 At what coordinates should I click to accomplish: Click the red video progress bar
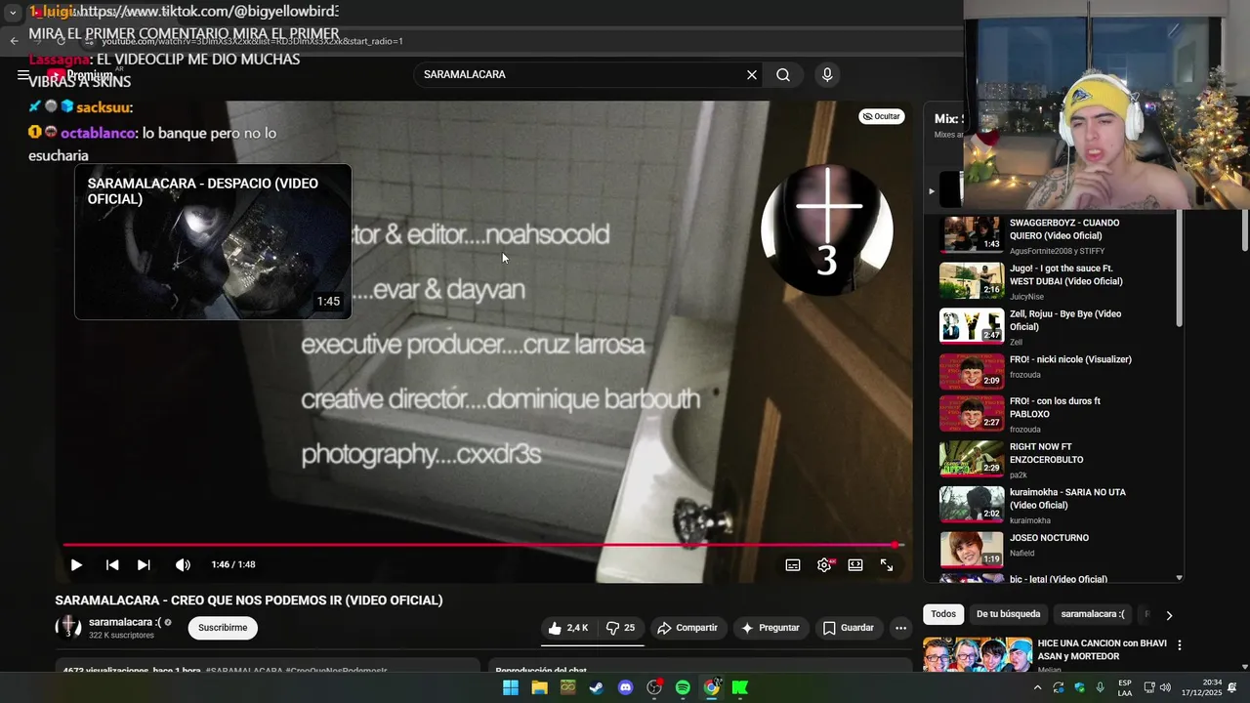[x=482, y=545]
